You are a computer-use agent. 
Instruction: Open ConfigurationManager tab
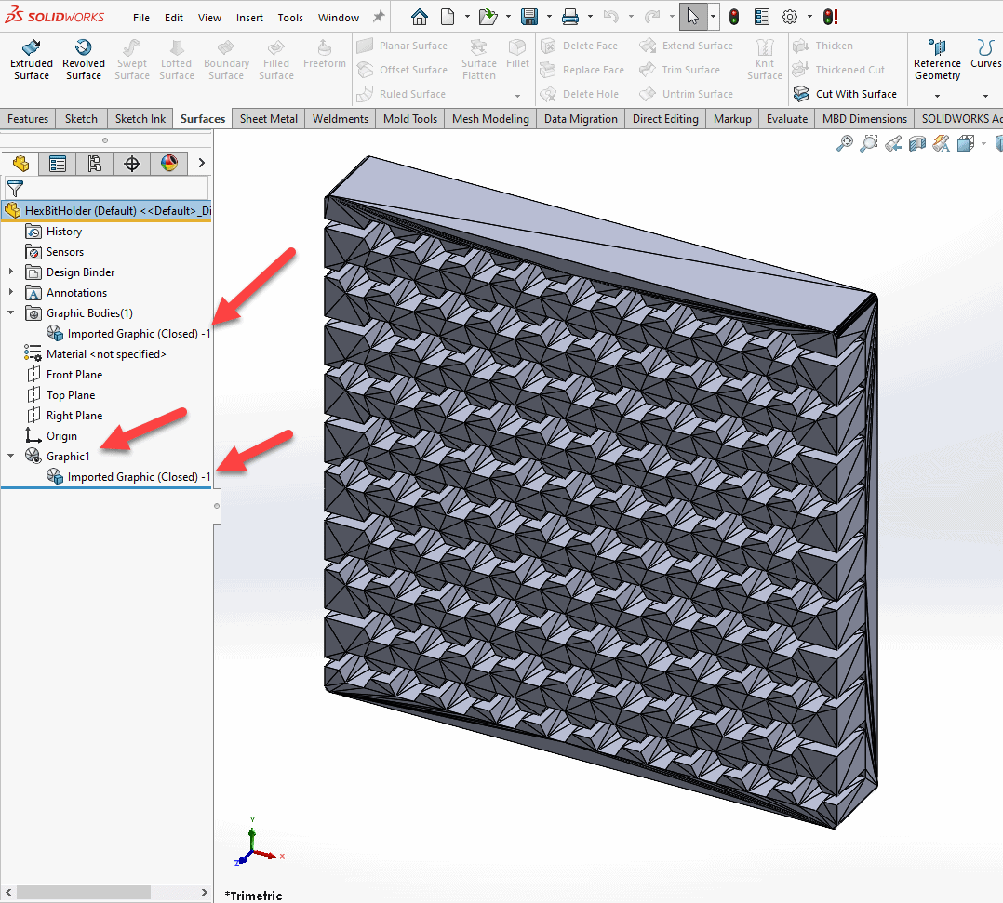[95, 164]
